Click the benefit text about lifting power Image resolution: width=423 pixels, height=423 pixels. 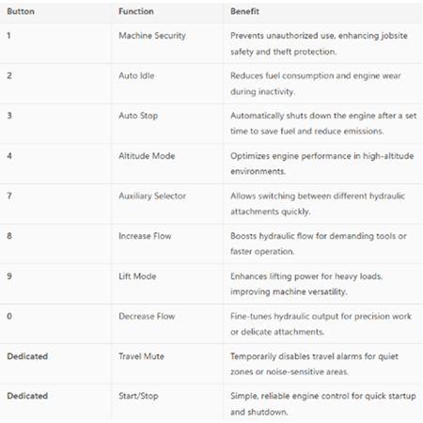pyautogui.click(x=306, y=284)
